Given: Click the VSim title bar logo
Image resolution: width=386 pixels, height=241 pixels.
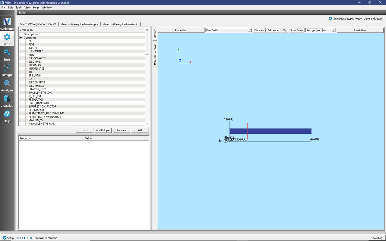Looking at the screenshot, I should [2, 2].
